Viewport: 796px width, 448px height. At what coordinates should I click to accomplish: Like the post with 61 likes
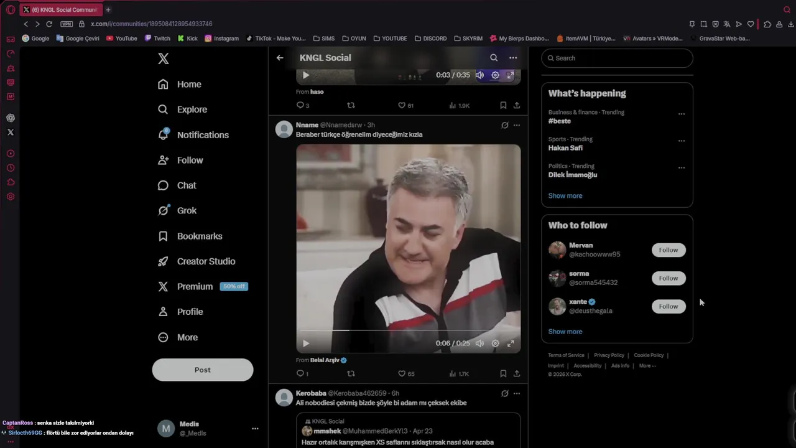coord(405,105)
